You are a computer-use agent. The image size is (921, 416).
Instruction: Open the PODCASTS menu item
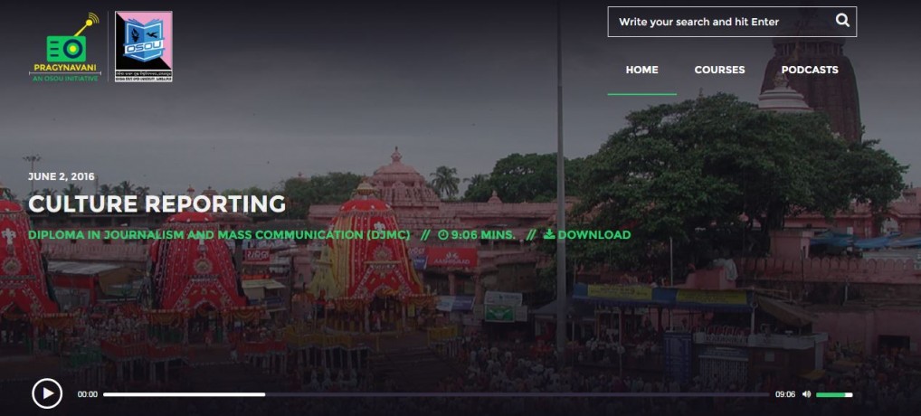click(x=810, y=70)
